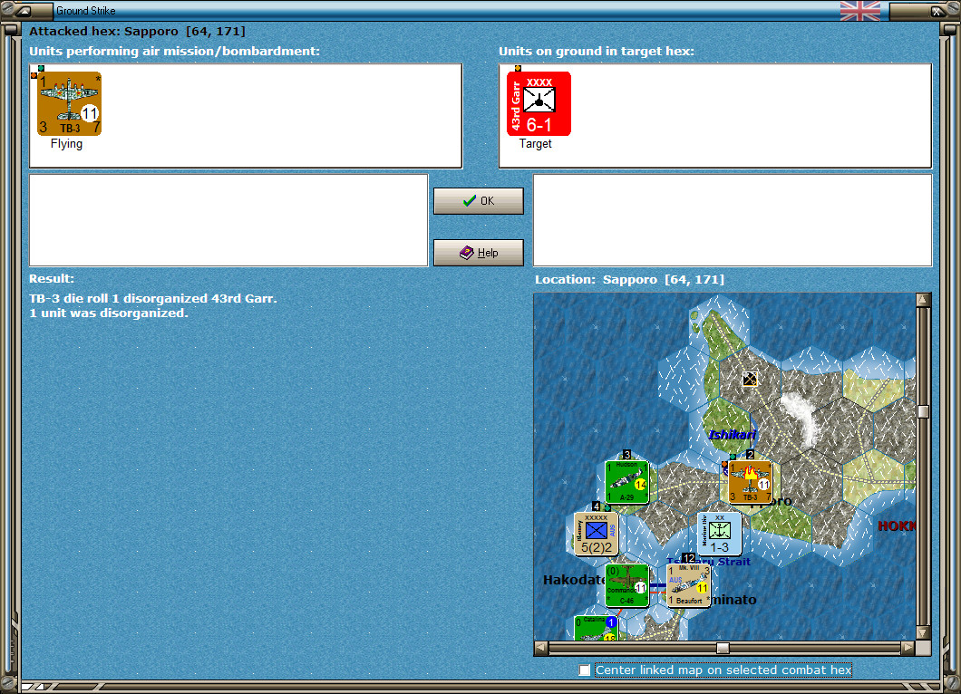Click the Hudson A-29 aircraft counter on map
961x694 pixels.
click(x=626, y=482)
